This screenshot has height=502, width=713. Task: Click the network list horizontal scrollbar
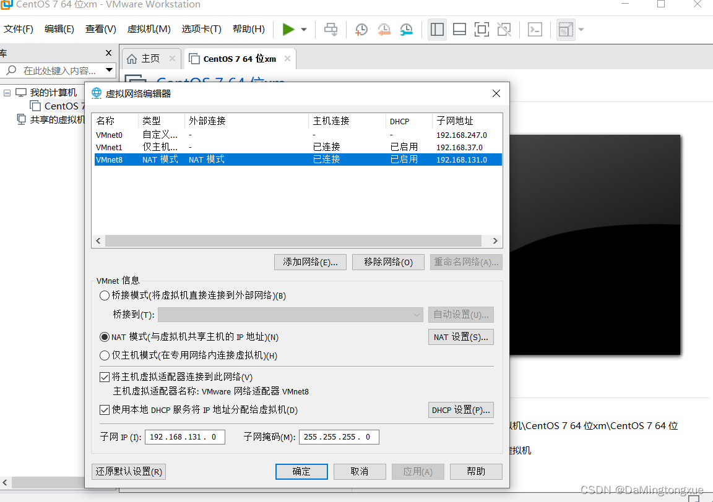[x=293, y=240]
